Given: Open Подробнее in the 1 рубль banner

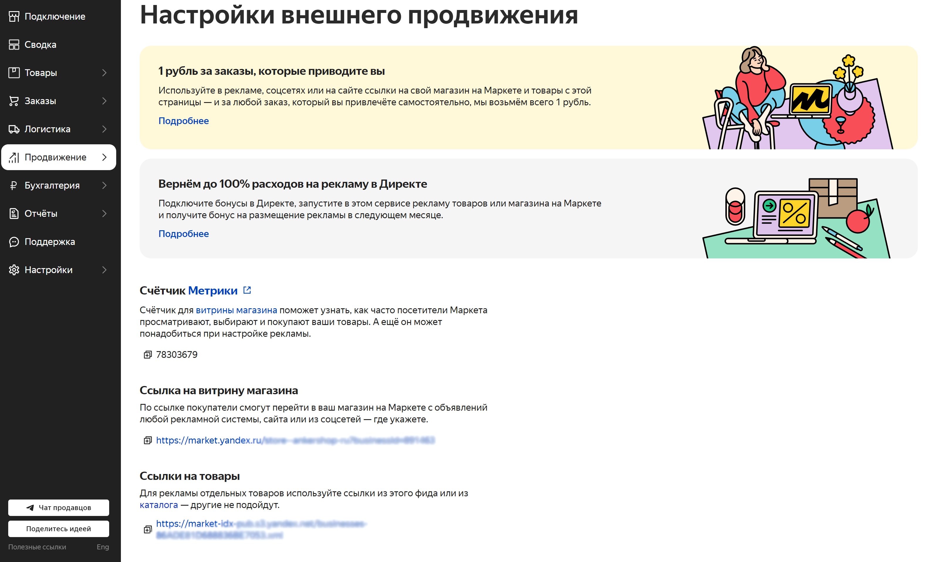Looking at the screenshot, I should click(x=183, y=121).
